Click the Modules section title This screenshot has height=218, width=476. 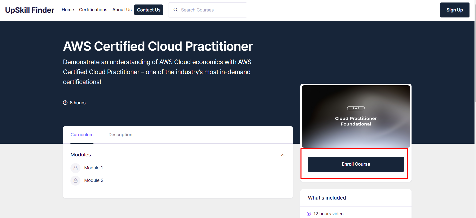81,155
